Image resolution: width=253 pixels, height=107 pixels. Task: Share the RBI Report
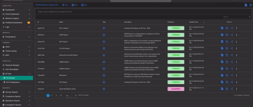click(232, 75)
